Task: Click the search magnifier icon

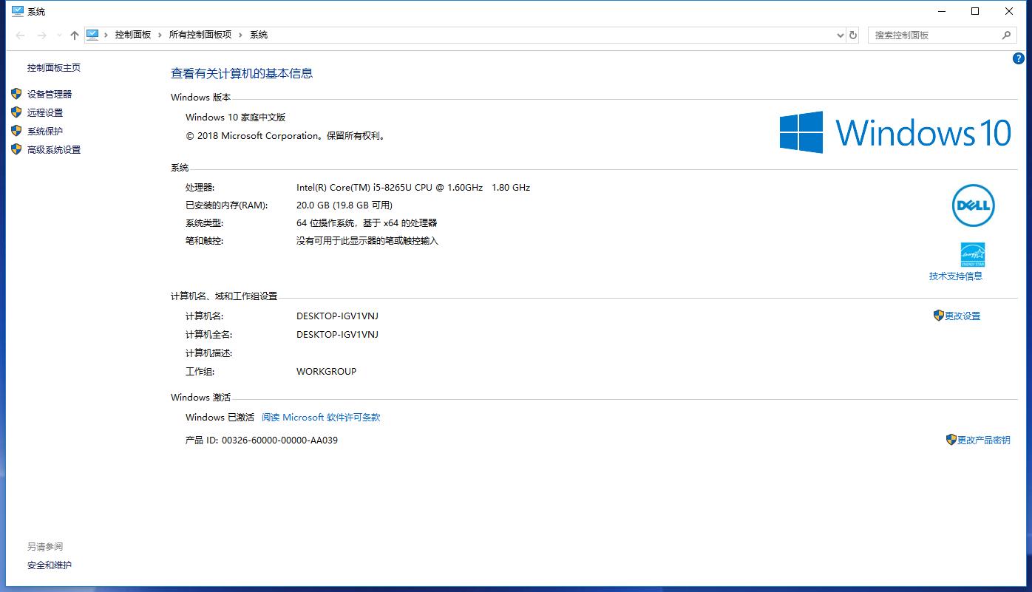Action: 1007,35
